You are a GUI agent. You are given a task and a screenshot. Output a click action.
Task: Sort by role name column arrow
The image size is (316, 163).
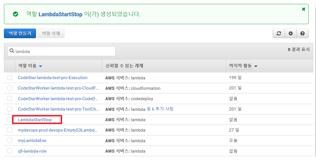pos(40,66)
